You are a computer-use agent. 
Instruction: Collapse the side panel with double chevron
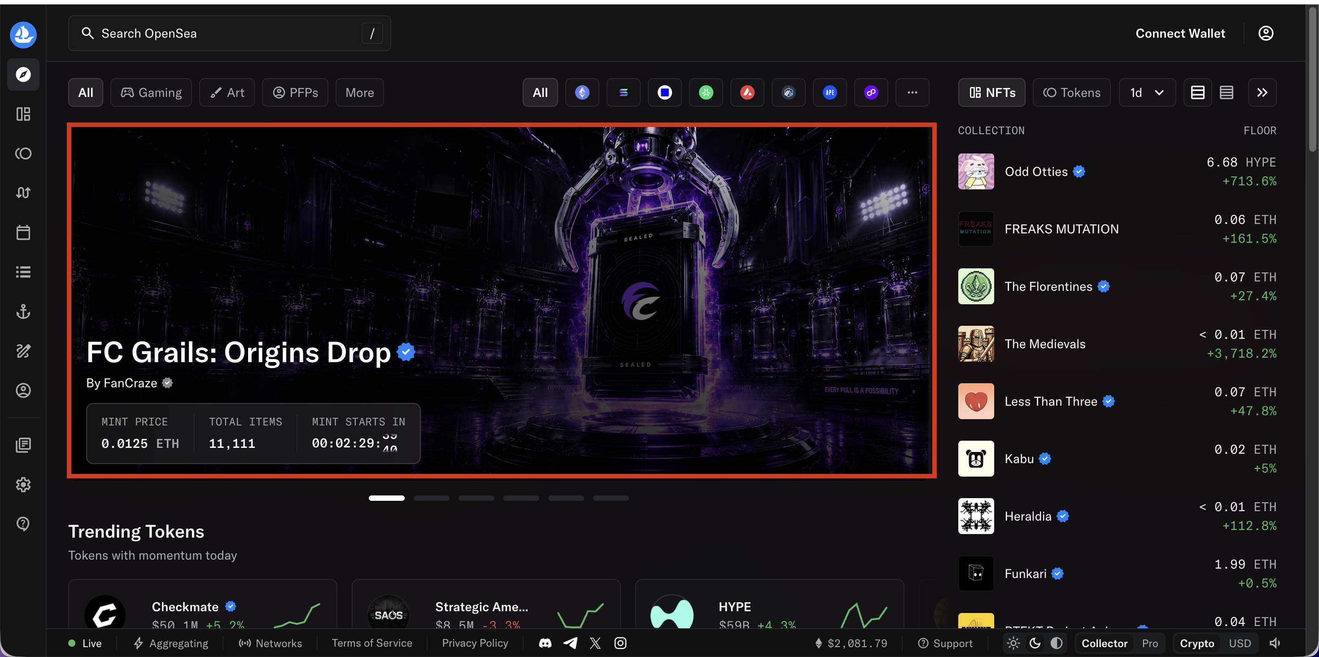1262,92
